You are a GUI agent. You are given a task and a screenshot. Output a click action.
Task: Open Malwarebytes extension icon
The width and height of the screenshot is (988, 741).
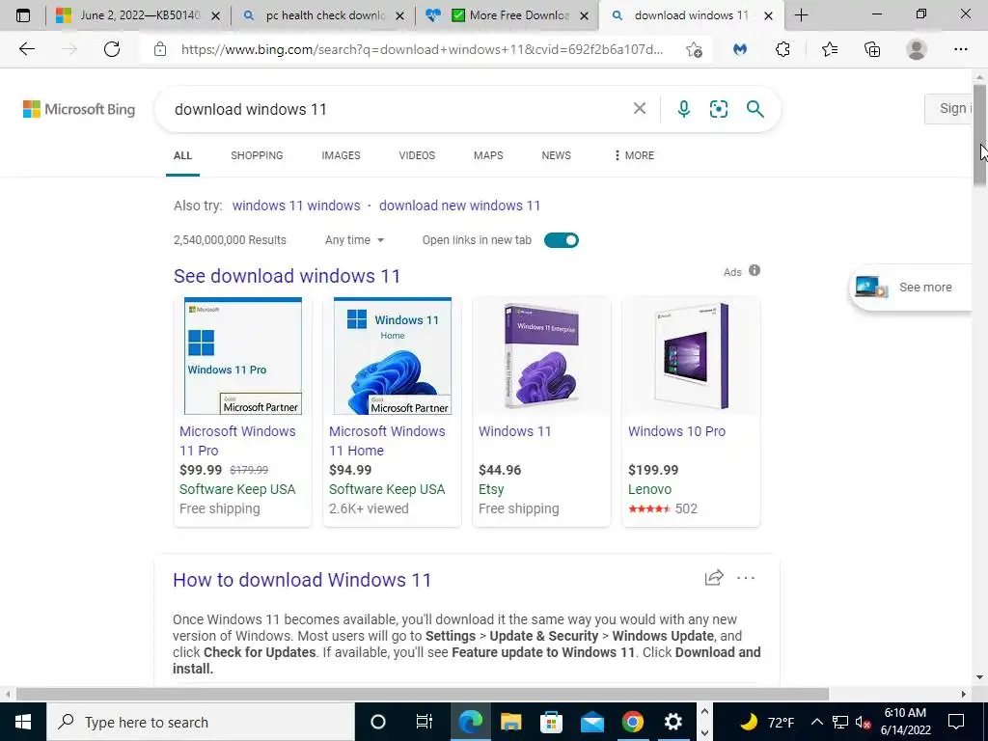click(x=740, y=49)
